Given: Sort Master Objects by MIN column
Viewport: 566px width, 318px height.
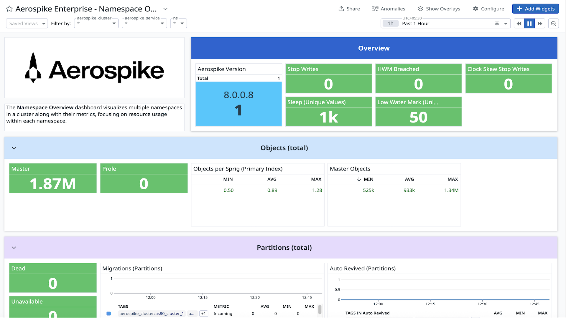Looking at the screenshot, I should [368, 179].
